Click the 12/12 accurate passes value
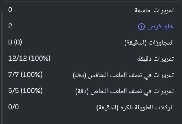 17,59
